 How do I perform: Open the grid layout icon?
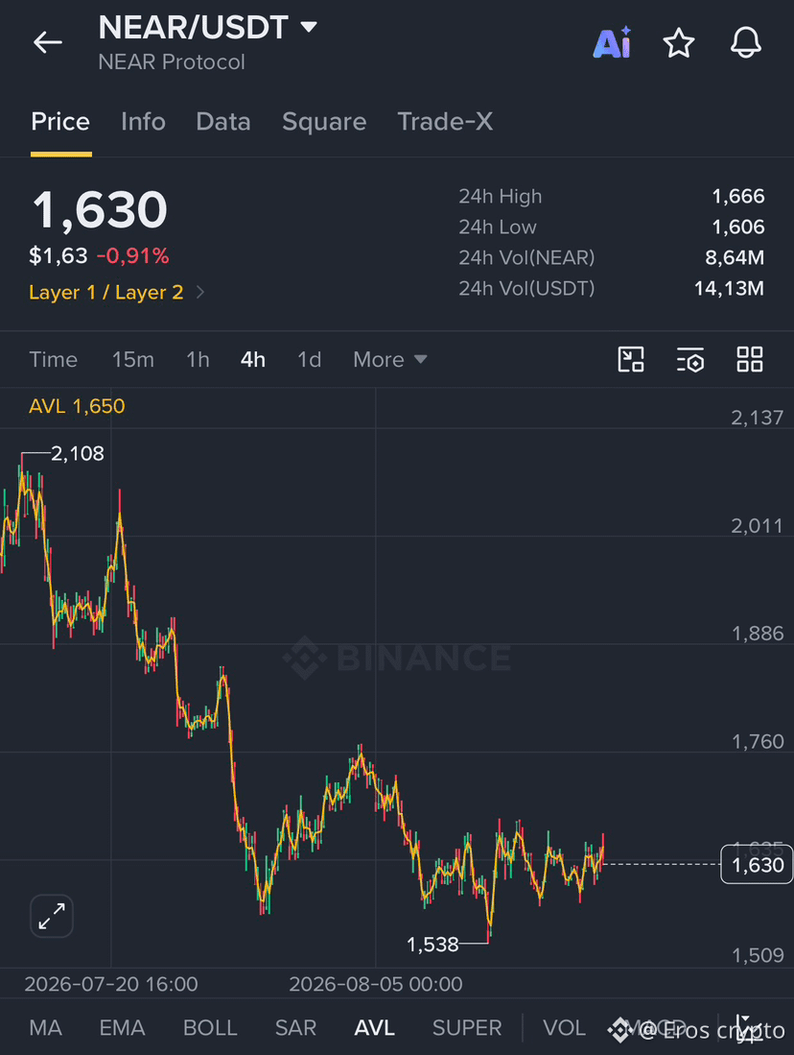749,359
